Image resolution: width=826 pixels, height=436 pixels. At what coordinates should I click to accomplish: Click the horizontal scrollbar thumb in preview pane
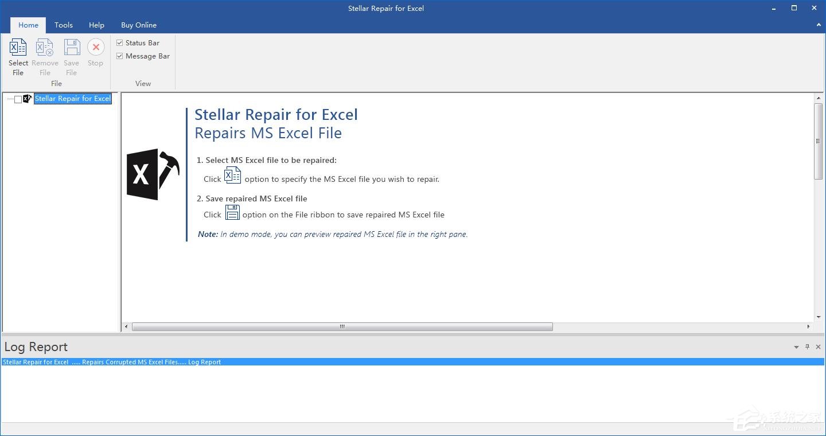pyautogui.click(x=342, y=327)
